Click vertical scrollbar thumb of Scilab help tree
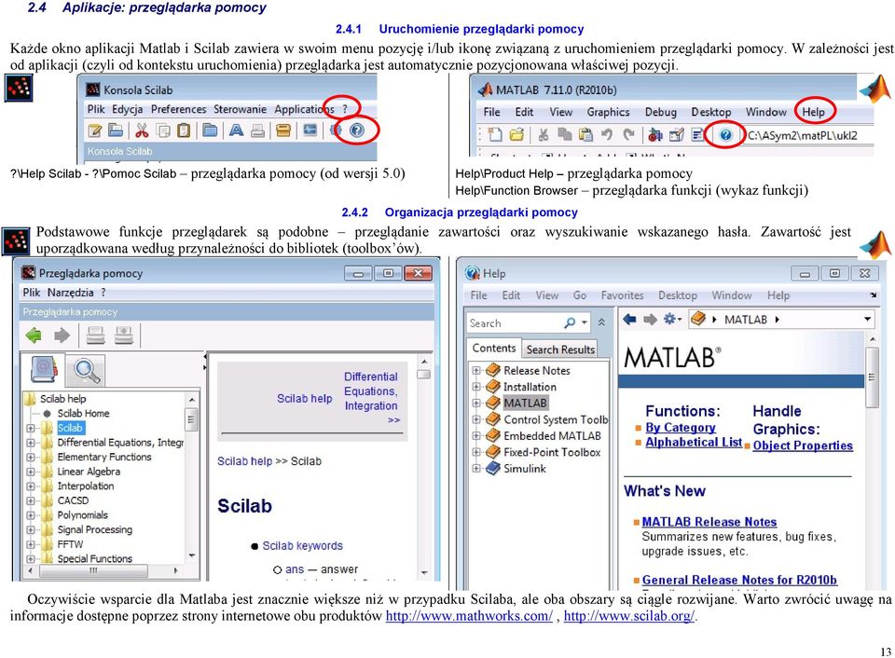This screenshot has height=658, width=895. (191, 420)
